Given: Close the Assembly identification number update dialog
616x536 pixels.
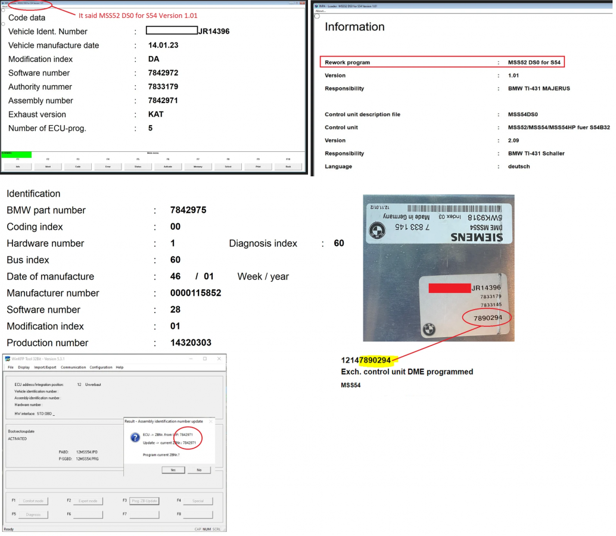Looking at the screenshot, I should (x=210, y=421).
